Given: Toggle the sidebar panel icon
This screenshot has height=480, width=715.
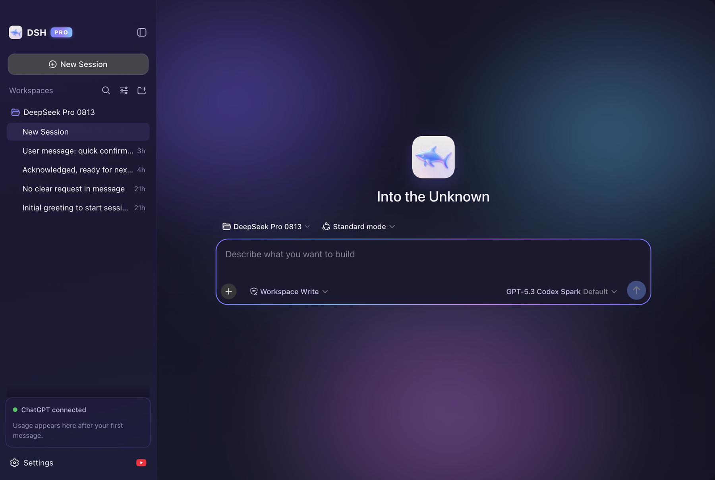Looking at the screenshot, I should [x=142, y=33].
